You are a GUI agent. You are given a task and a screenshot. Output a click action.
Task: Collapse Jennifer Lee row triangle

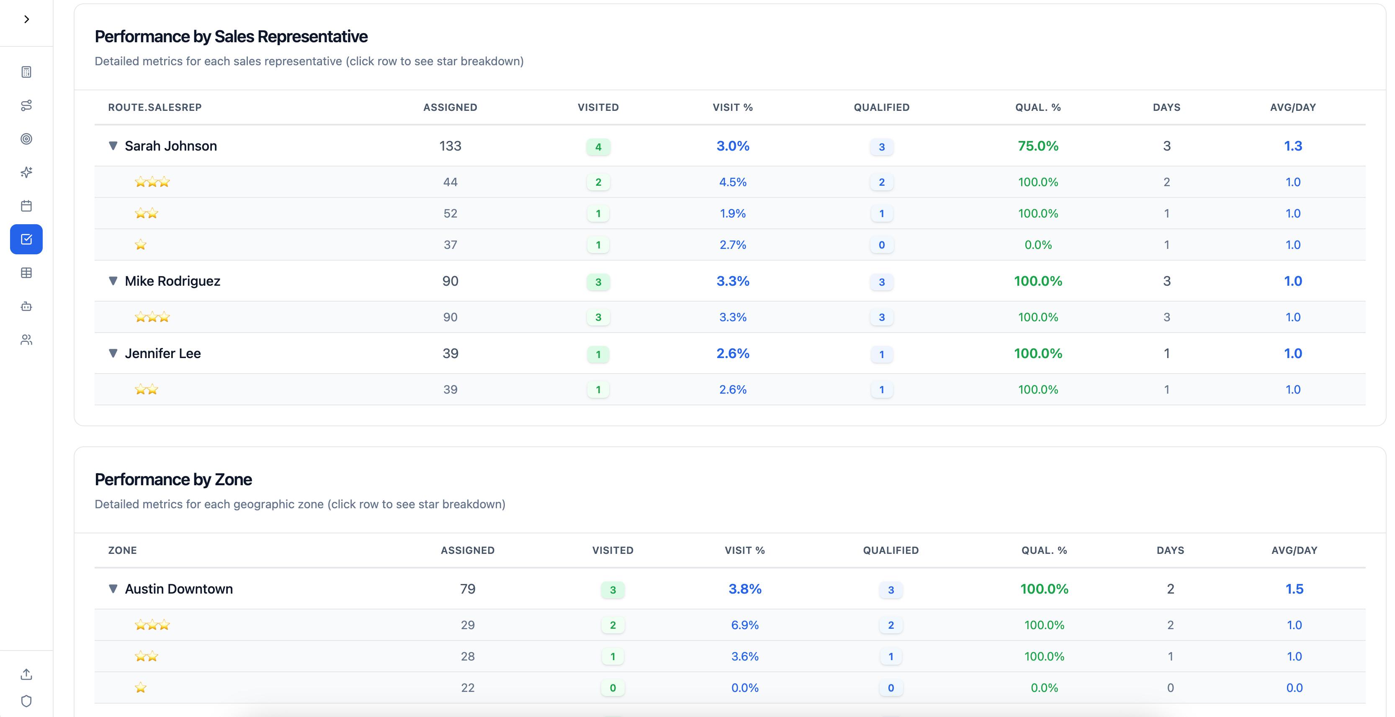click(x=113, y=353)
